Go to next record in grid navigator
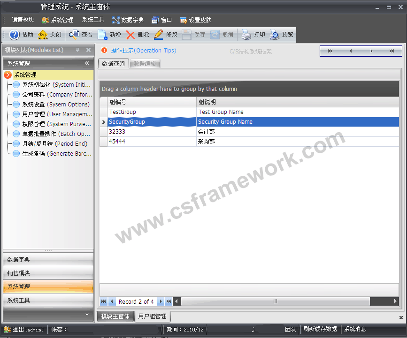Image resolution: width=407 pixels, height=338 pixels. point(161,301)
